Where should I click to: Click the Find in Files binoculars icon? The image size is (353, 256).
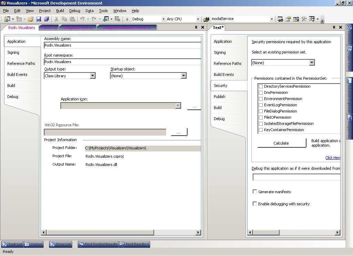(x=206, y=19)
